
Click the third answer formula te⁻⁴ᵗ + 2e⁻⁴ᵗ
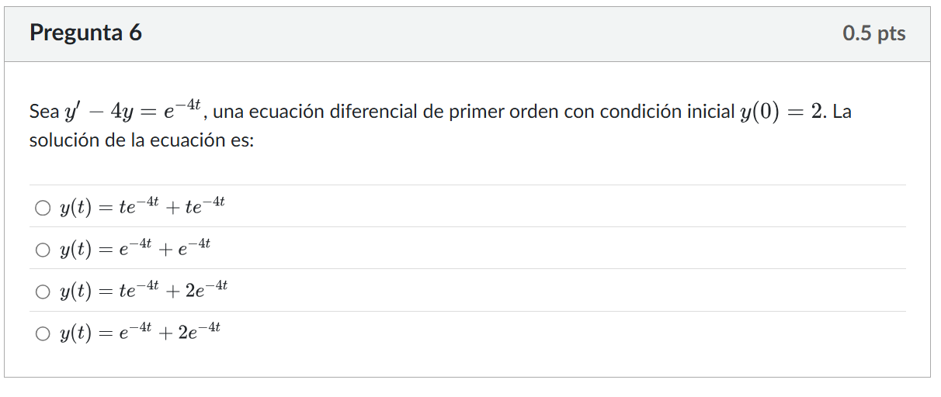[x=144, y=291]
